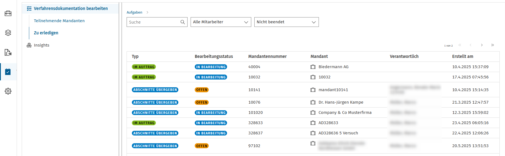Open the stacked layers icon in sidebar
The height and width of the screenshot is (156, 505).
coord(8,33)
